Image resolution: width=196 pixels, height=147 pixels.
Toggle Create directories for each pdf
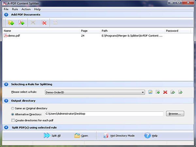tap(13, 120)
